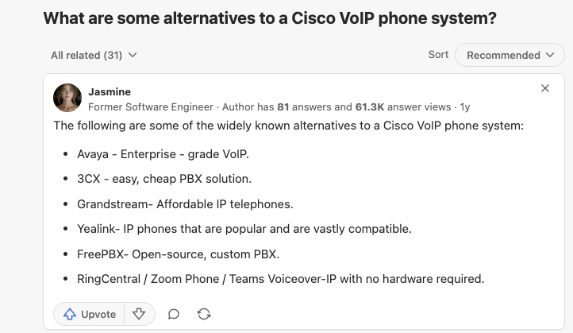Screen dimensions: 573x333
Task: Click the Former Software Engineer credential text
Action: tap(151, 106)
